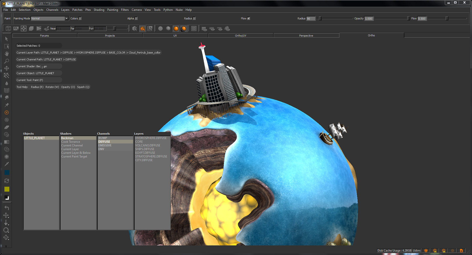
Task: Click the frame-all focus icon
Action: pyautogui.click(x=24, y=29)
